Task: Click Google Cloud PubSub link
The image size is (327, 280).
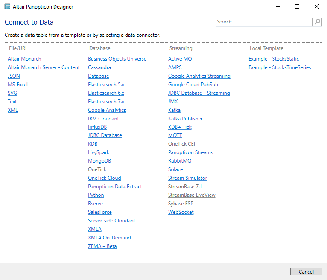Action: pos(193,85)
